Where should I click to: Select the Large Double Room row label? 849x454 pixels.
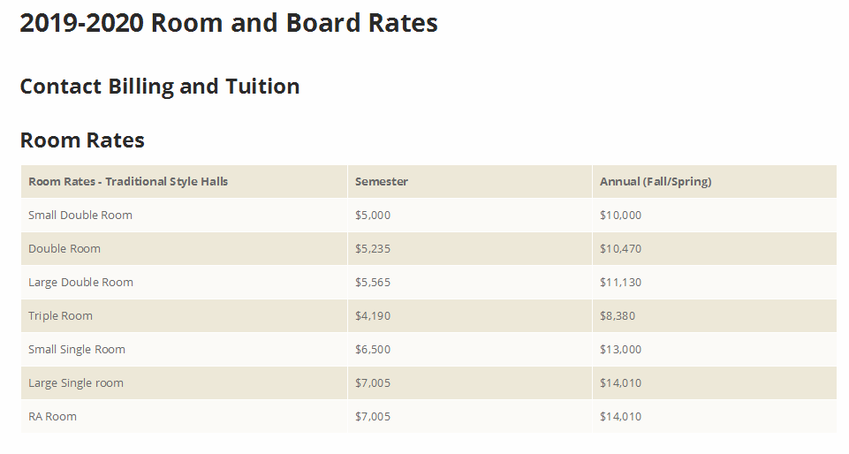(80, 282)
